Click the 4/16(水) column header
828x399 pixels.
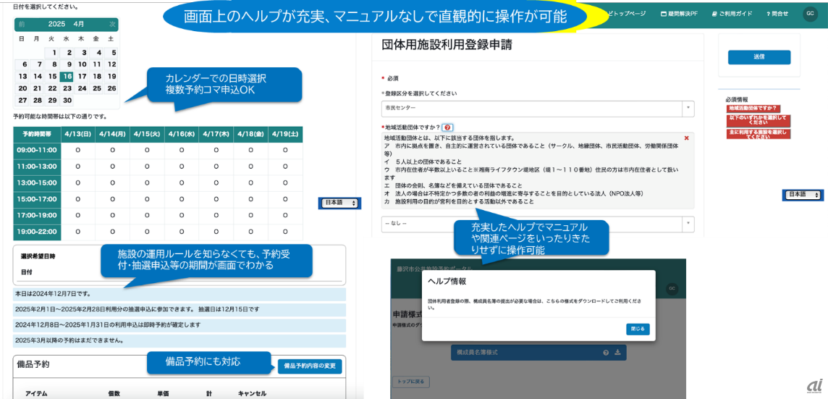click(182, 134)
